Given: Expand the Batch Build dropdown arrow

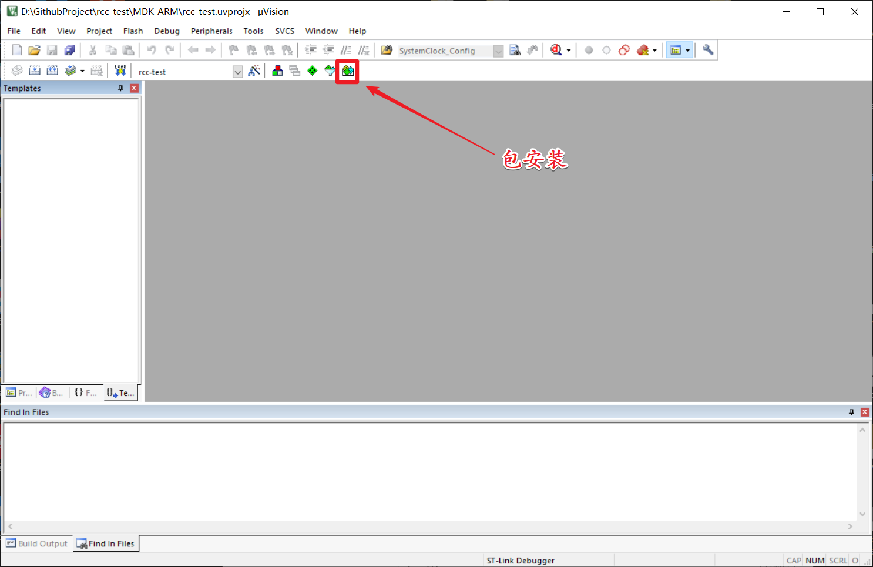Looking at the screenshot, I should pyautogui.click(x=82, y=71).
